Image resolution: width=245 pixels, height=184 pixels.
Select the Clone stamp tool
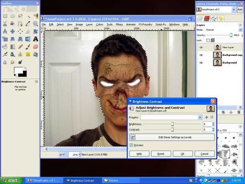click(x=20, y=54)
